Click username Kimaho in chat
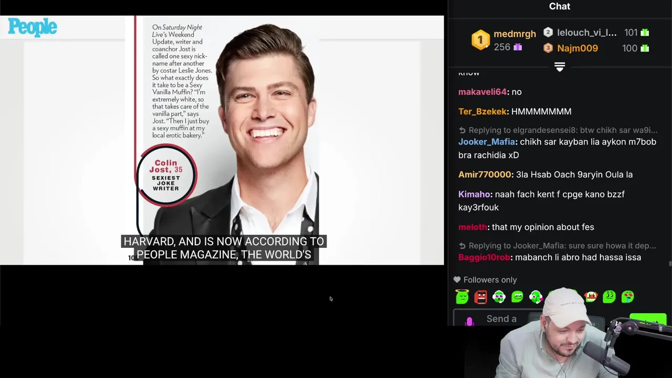The width and height of the screenshot is (672, 378). click(474, 194)
